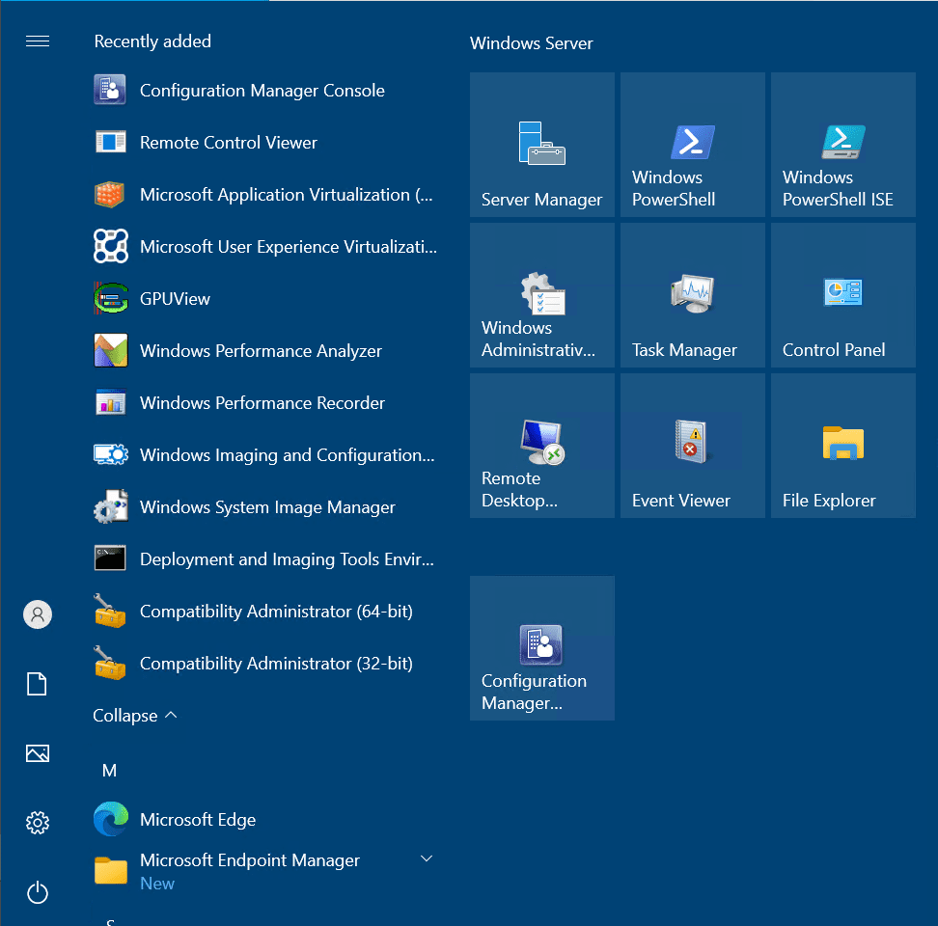The width and height of the screenshot is (938, 926).
Task: Open the Event Viewer tile
Action: click(693, 446)
